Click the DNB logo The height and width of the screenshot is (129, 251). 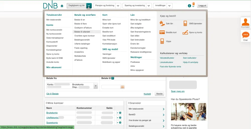pos(50,5)
